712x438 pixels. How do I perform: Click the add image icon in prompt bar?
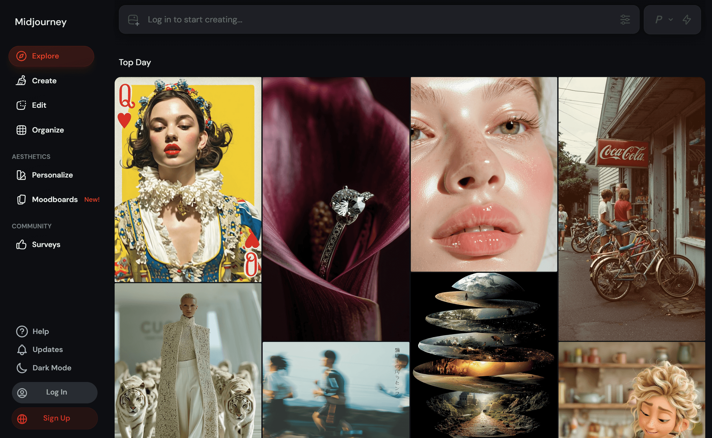pyautogui.click(x=134, y=20)
